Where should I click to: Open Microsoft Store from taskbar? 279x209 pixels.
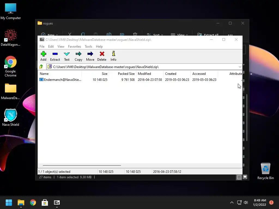coord(45,202)
